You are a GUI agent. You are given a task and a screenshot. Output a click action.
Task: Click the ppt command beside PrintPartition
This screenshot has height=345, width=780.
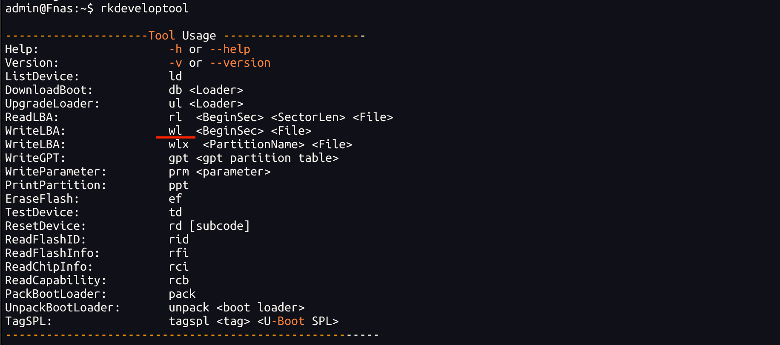click(179, 185)
